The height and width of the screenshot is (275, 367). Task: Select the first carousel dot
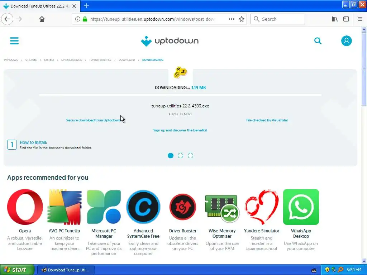171,155
